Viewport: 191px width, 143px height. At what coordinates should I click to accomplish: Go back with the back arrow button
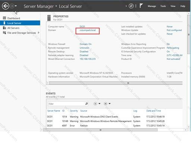click(x=6, y=6)
